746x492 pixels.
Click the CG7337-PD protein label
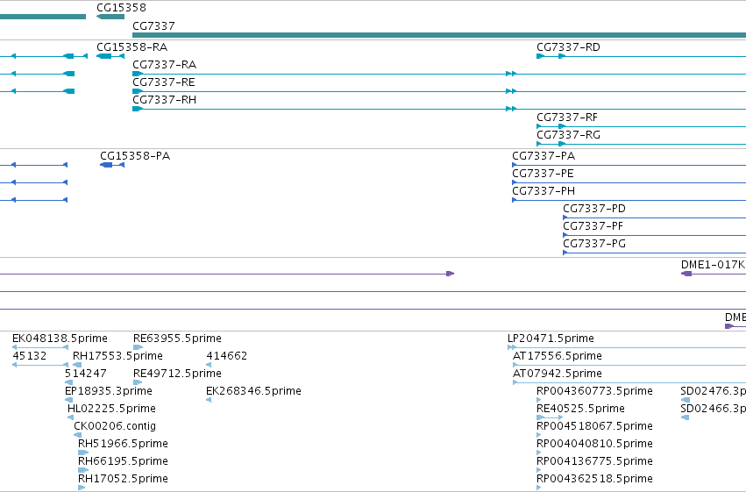click(x=594, y=209)
